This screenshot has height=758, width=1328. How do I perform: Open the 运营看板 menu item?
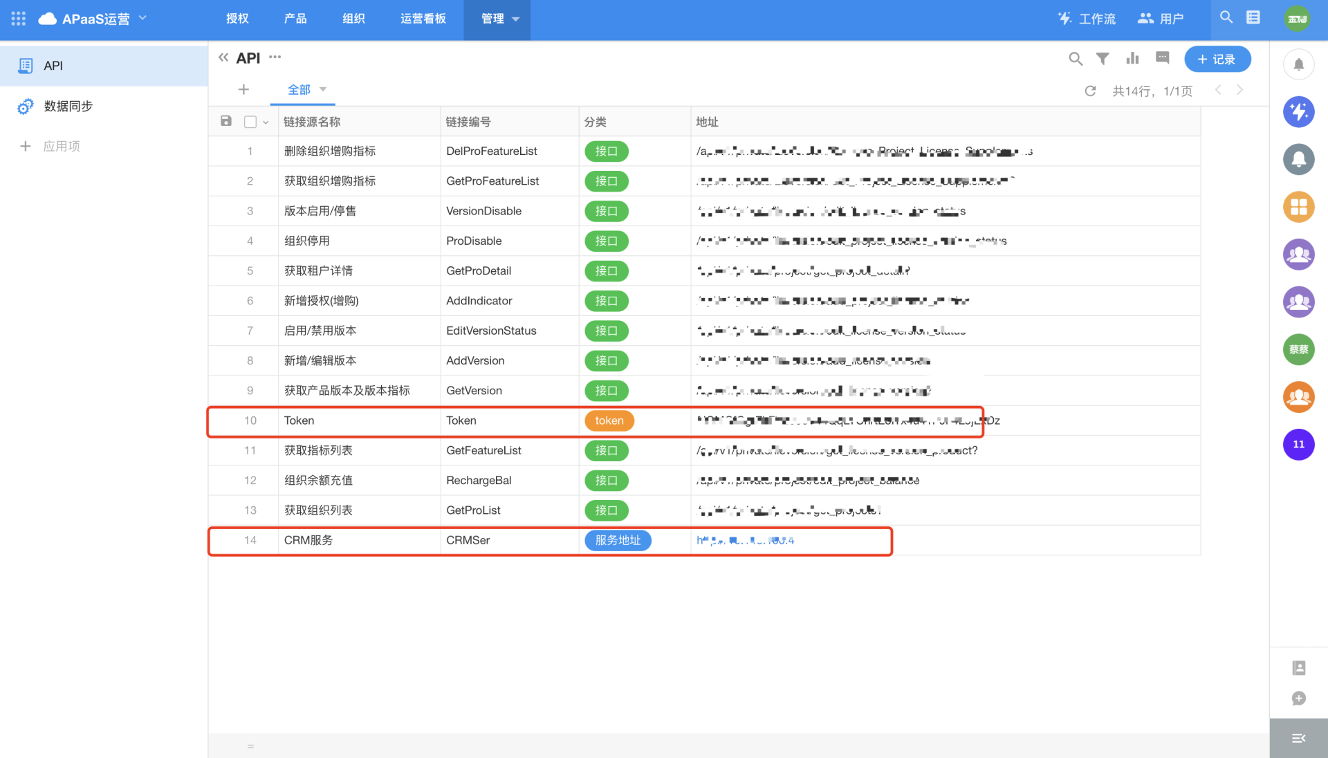pos(423,19)
